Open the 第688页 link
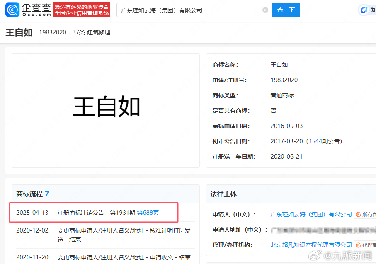The image size is (376, 264). pos(148,213)
